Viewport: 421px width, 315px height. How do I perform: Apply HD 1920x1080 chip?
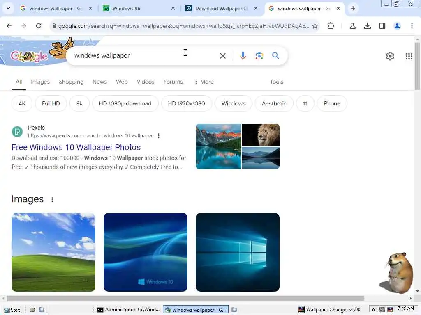tap(186, 103)
